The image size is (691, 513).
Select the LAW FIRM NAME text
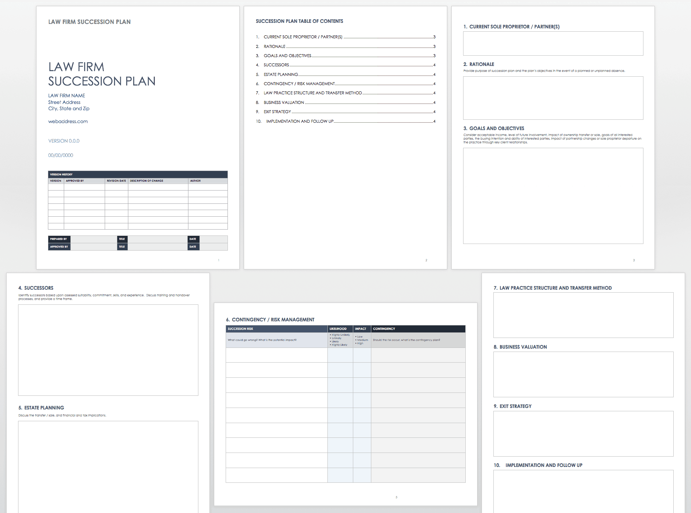click(x=67, y=95)
